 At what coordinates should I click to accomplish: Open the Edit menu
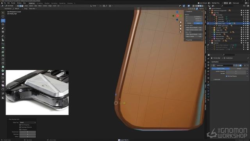9,3
